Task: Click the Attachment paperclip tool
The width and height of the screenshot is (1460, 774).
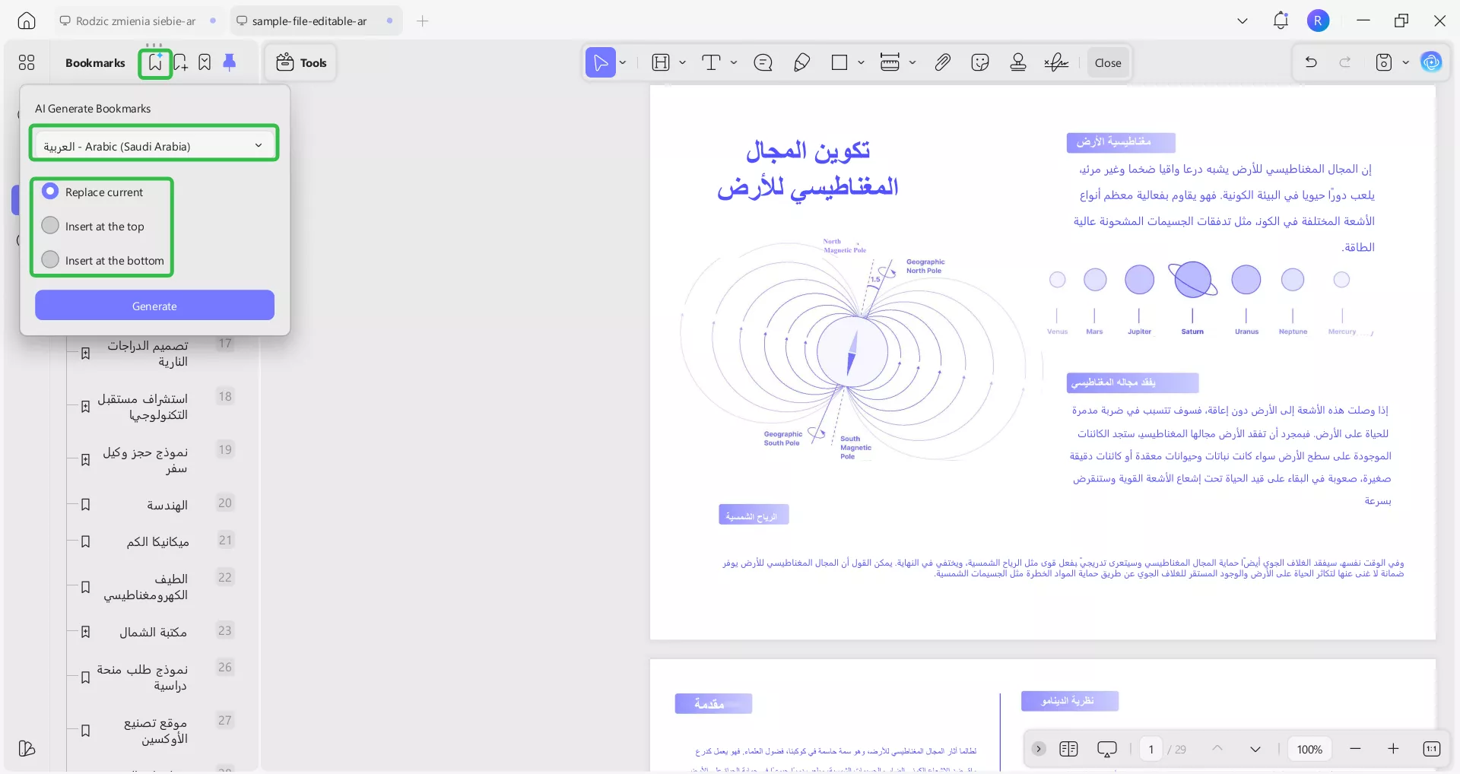Action: pyautogui.click(x=942, y=62)
